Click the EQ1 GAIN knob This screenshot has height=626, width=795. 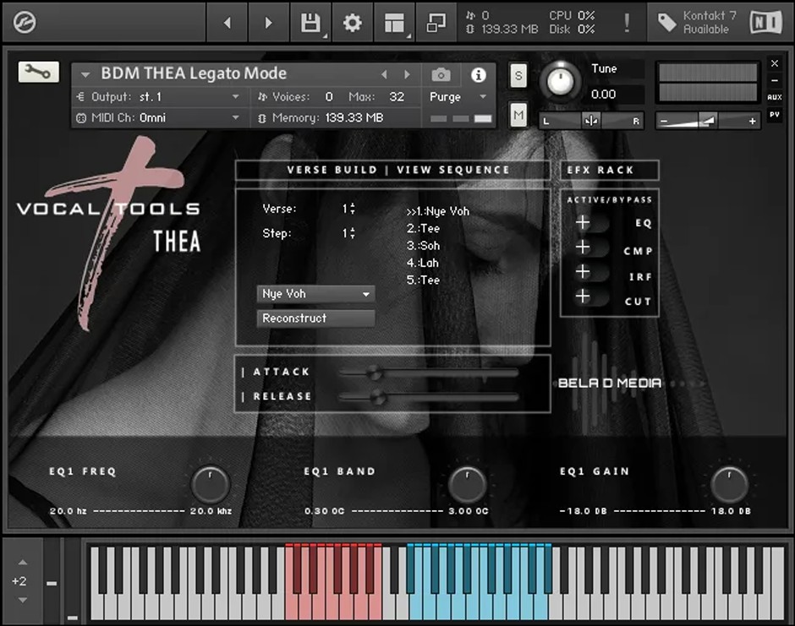[729, 484]
